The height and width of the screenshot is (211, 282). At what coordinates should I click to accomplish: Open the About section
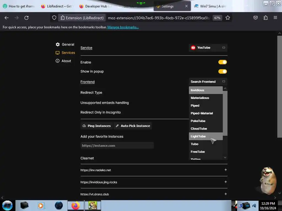(x=63, y=61)
